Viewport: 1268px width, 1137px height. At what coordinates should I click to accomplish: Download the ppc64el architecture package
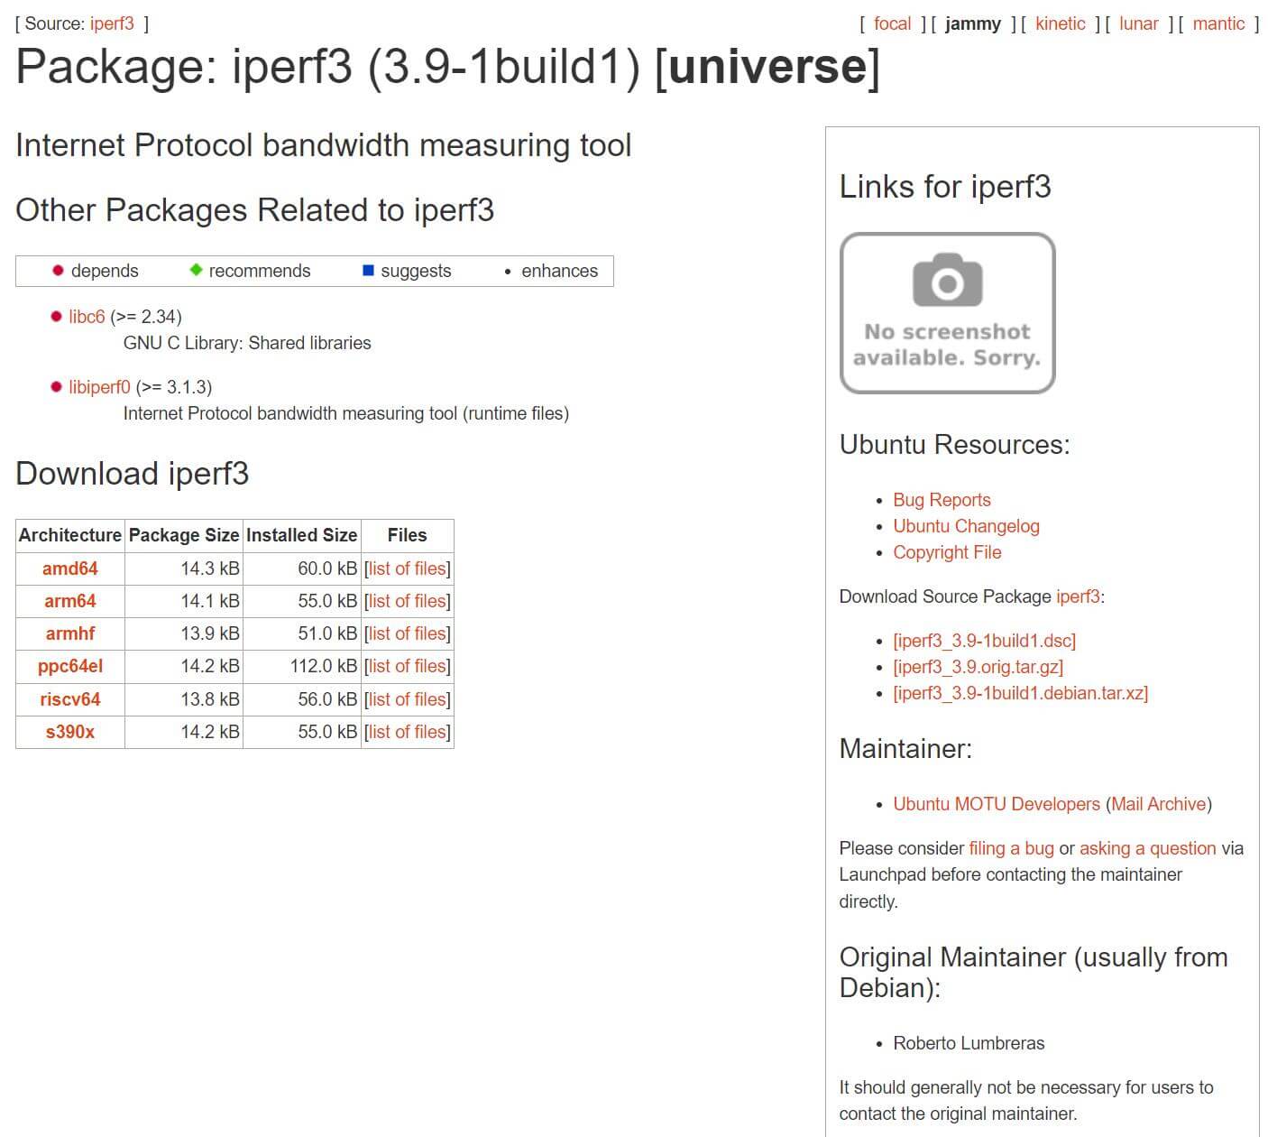point(70,666)
